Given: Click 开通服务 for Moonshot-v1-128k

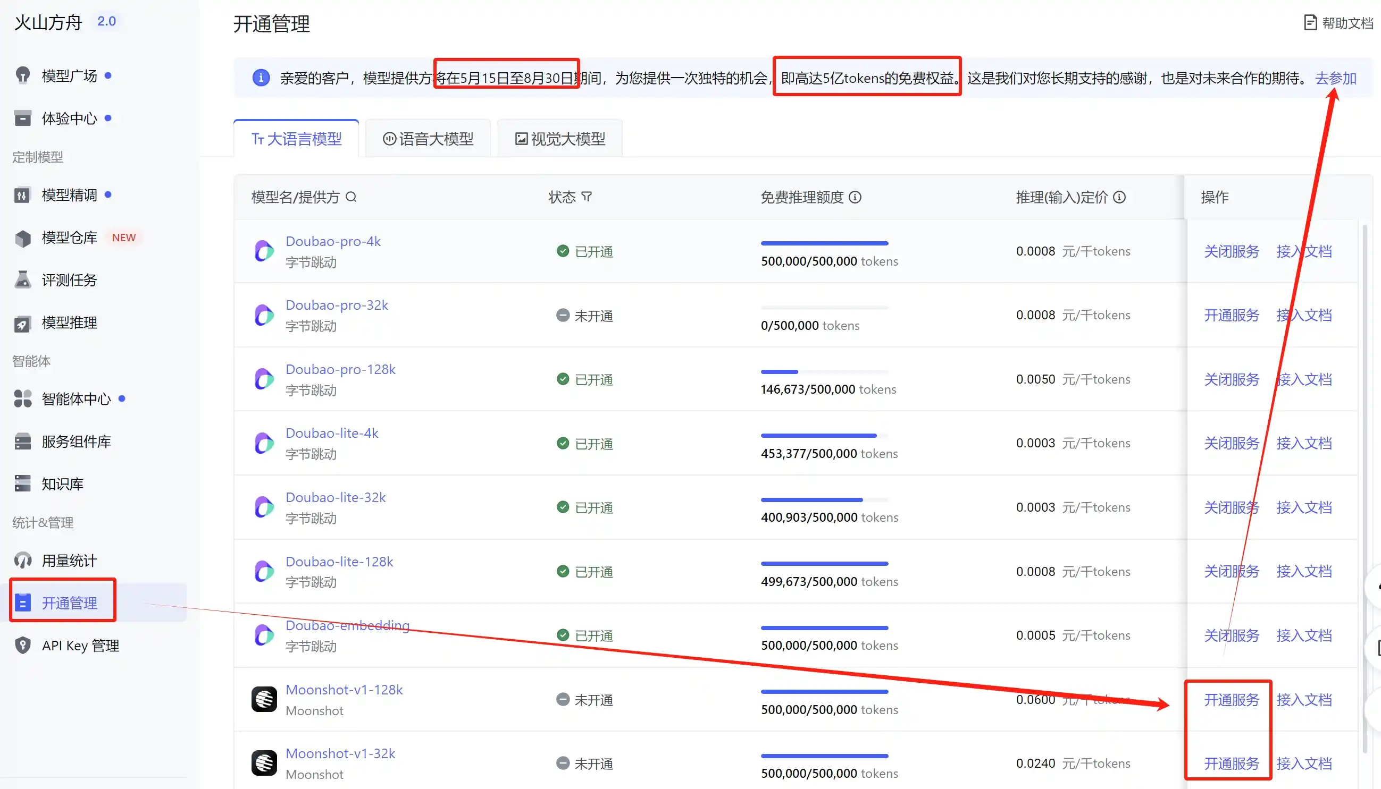Looking at the screenshot, I should point(1232,700).
